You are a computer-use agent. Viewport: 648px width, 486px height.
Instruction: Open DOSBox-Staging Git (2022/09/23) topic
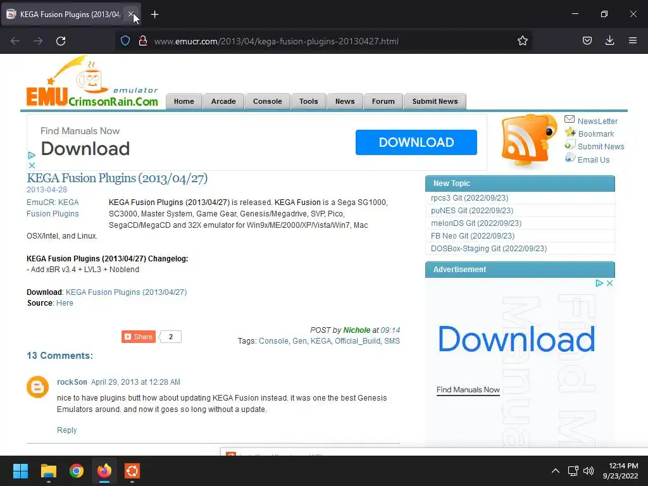coord(489,248)
